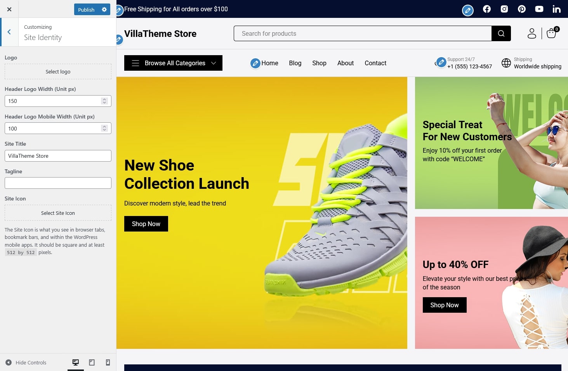Viewport: 568px width, 371px height.
Task: Open the Instagram social icon
Action: click(504, 9)
